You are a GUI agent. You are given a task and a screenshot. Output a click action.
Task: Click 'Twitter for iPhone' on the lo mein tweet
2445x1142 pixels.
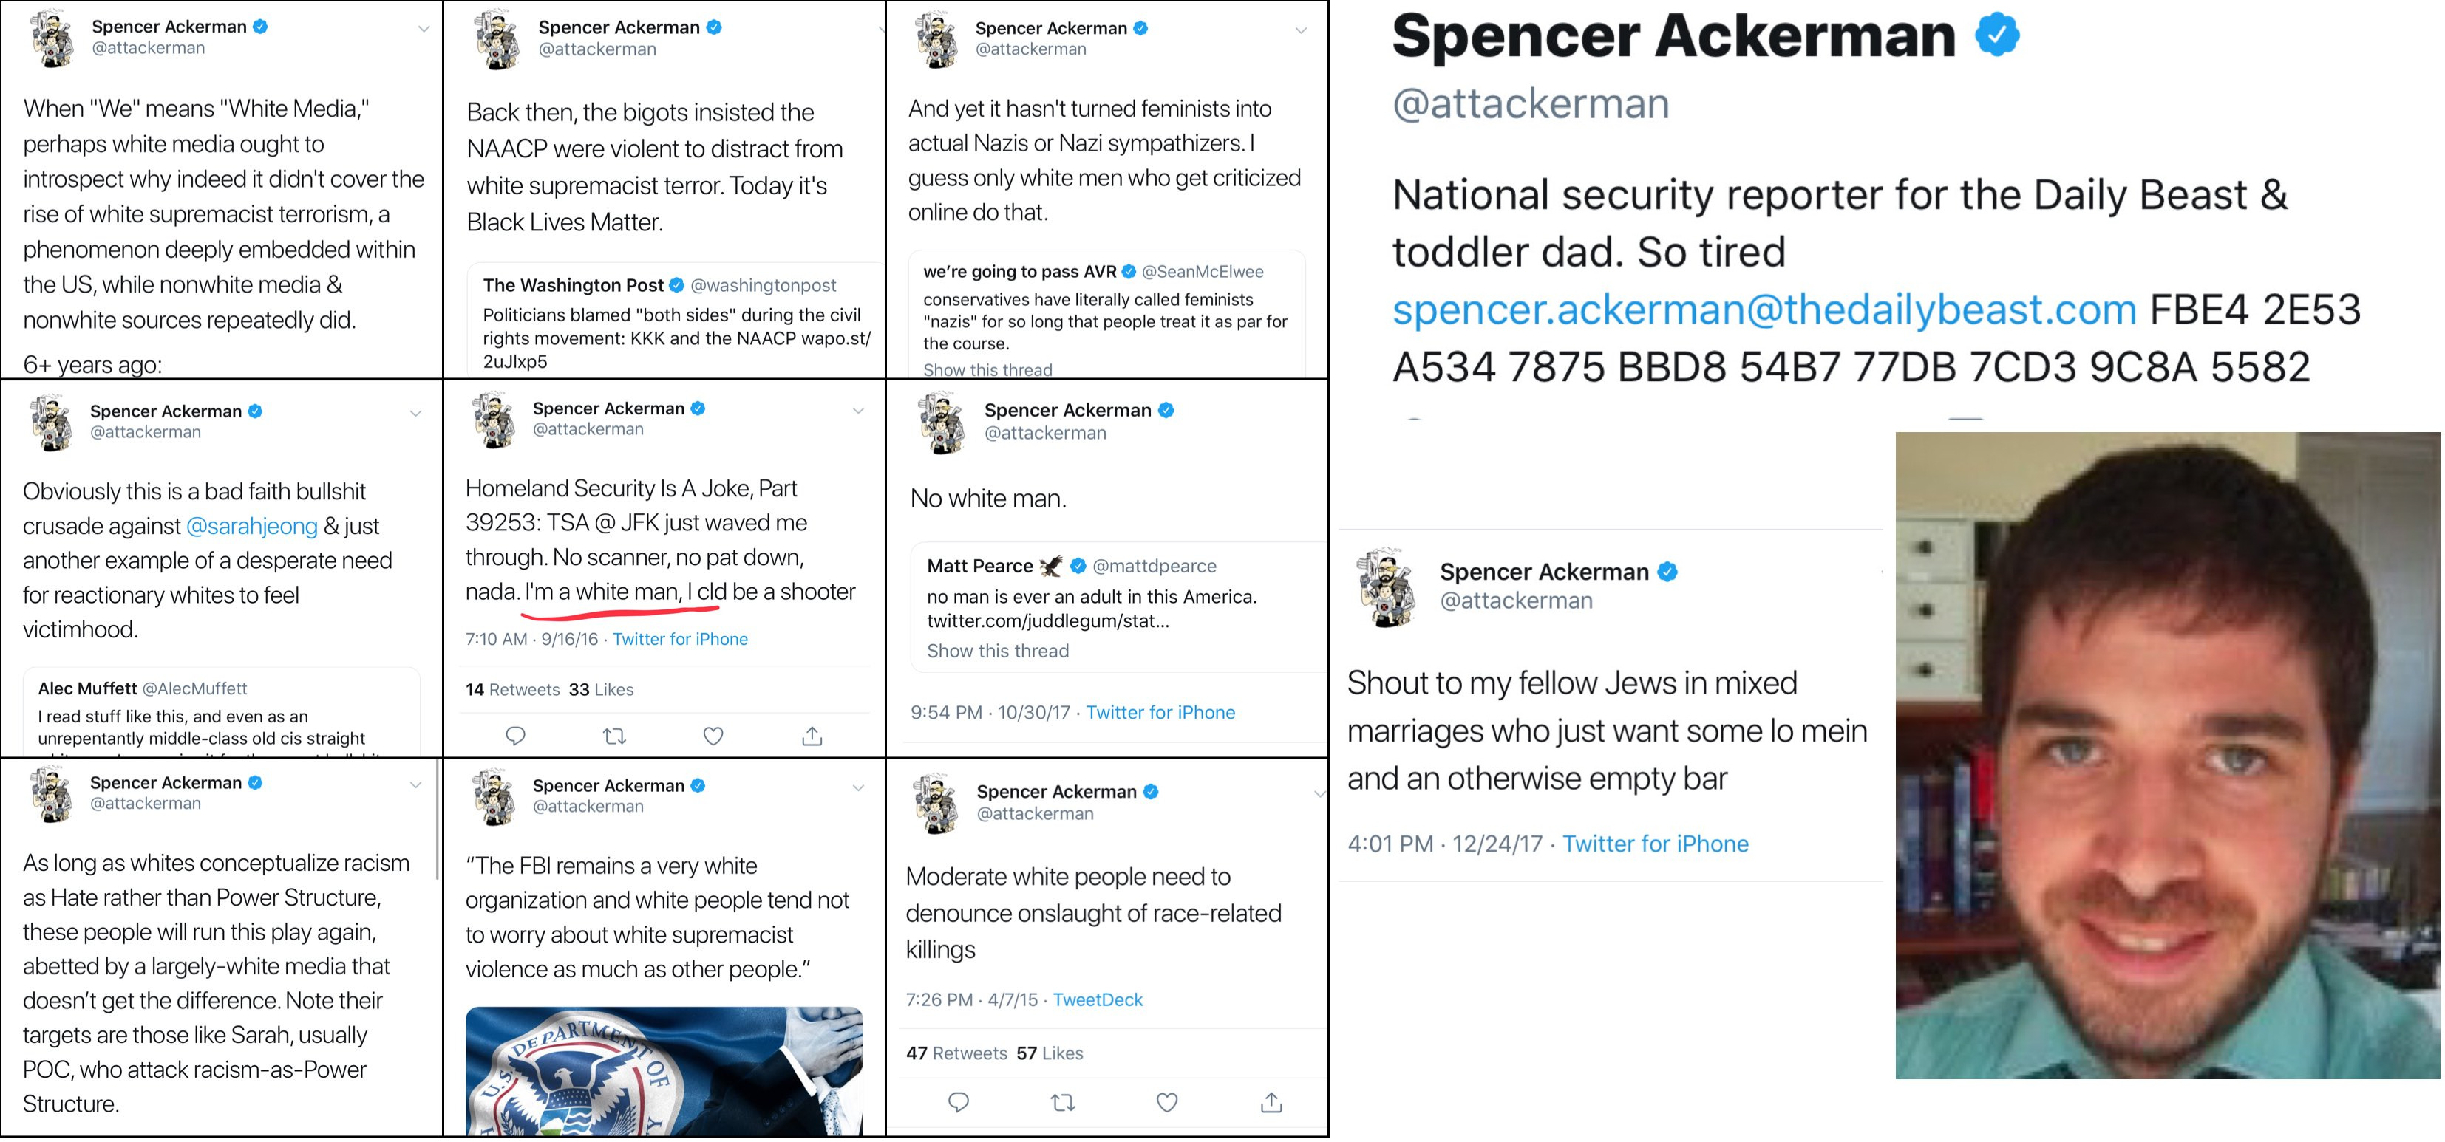pos(1654,844)
